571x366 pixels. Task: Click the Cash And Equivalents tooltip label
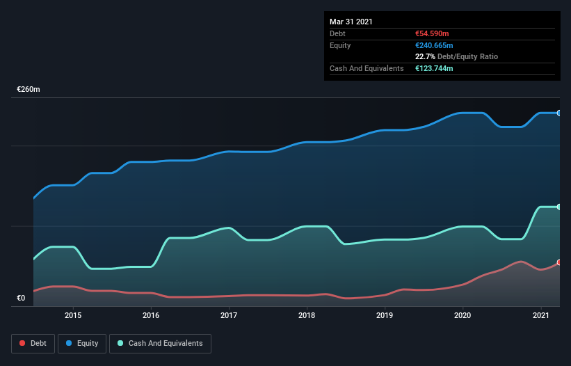pyautogui.click(x=367, y=68)
